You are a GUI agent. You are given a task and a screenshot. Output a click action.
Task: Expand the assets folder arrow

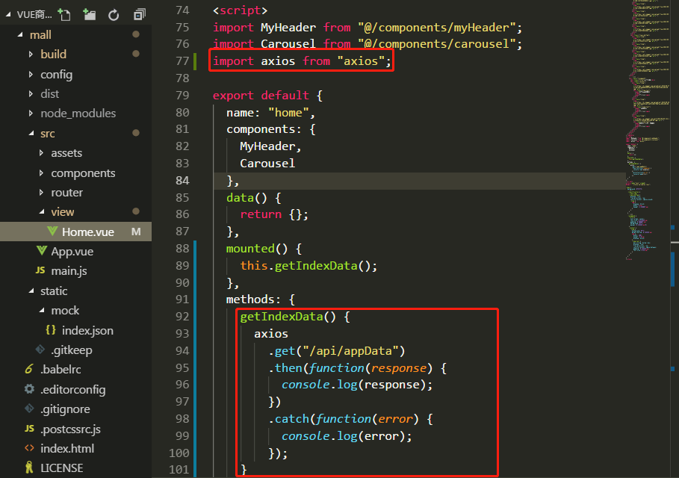tap(42, 153)
